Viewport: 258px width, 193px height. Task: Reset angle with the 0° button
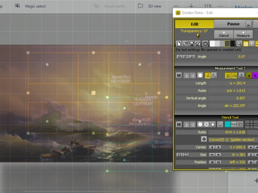186,57
